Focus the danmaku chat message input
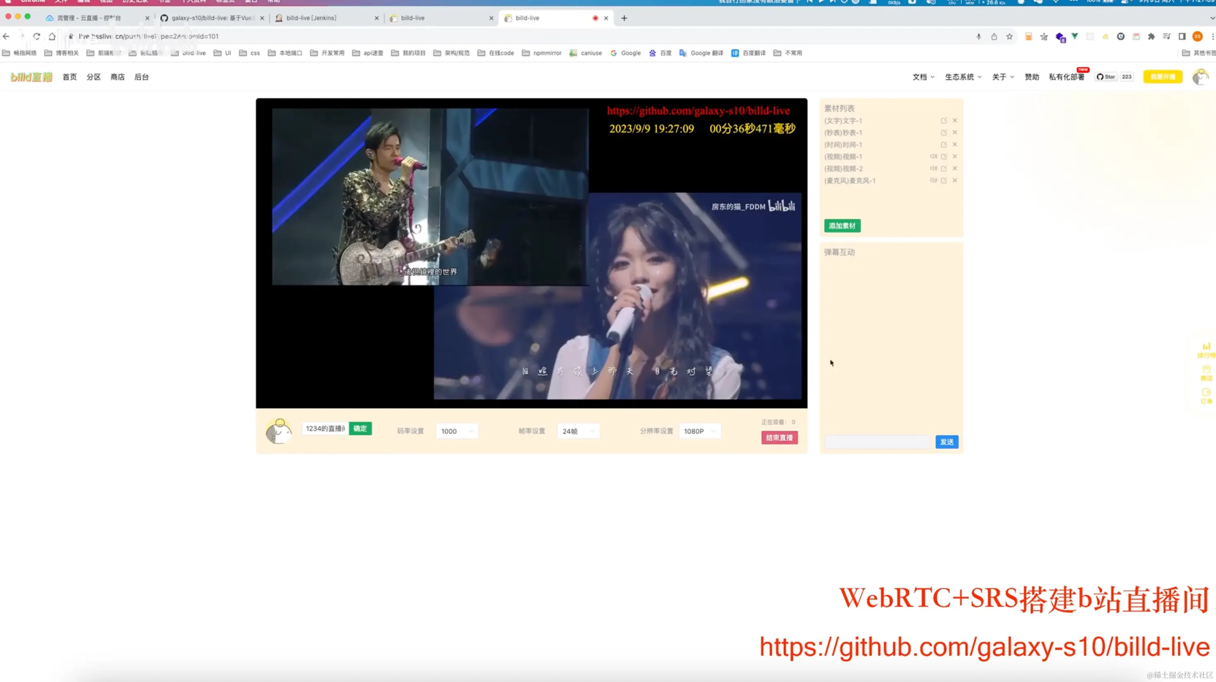The width and height of the screenshot is (1216, 682). pos(877,442)
